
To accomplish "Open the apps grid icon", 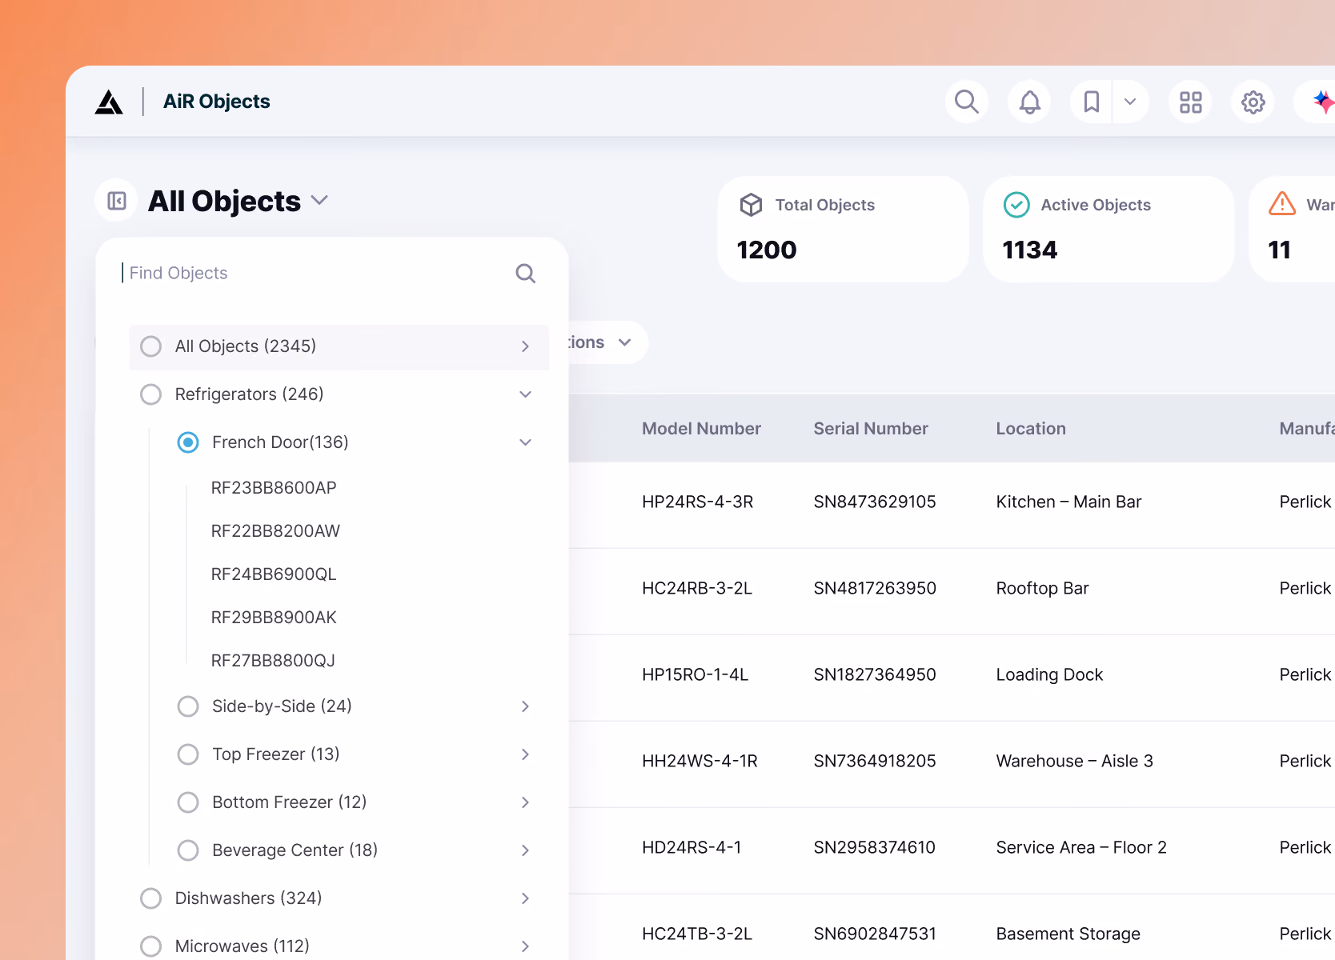I will point(1190,102).
